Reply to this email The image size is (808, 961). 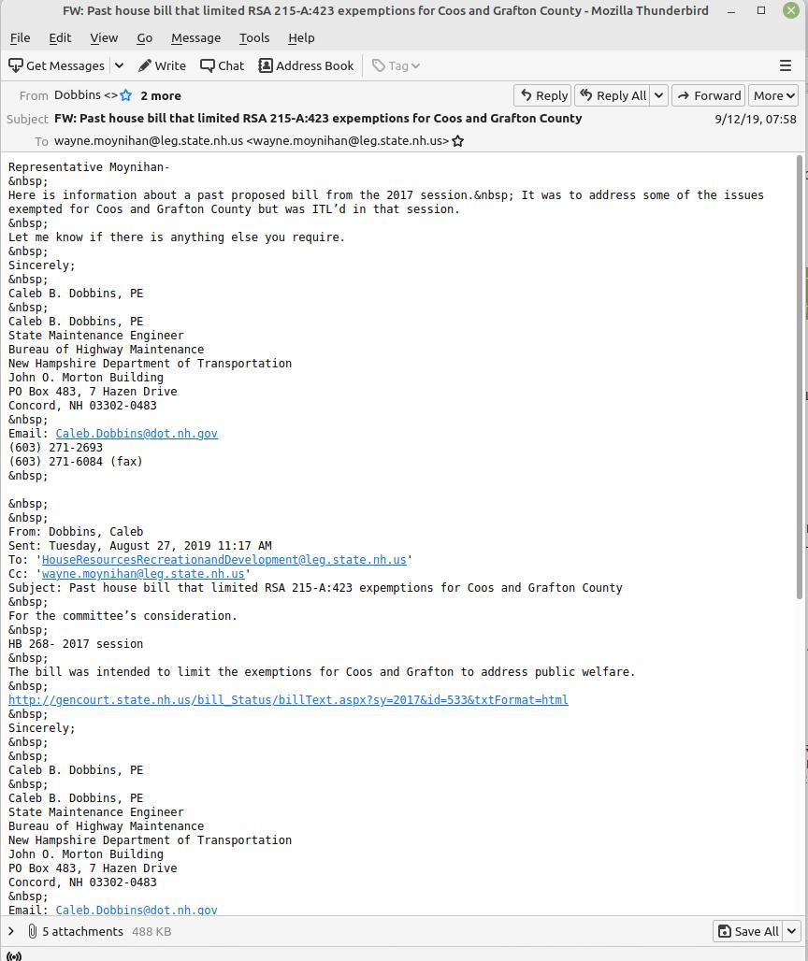pyautogui.click(x=542, y=95)
